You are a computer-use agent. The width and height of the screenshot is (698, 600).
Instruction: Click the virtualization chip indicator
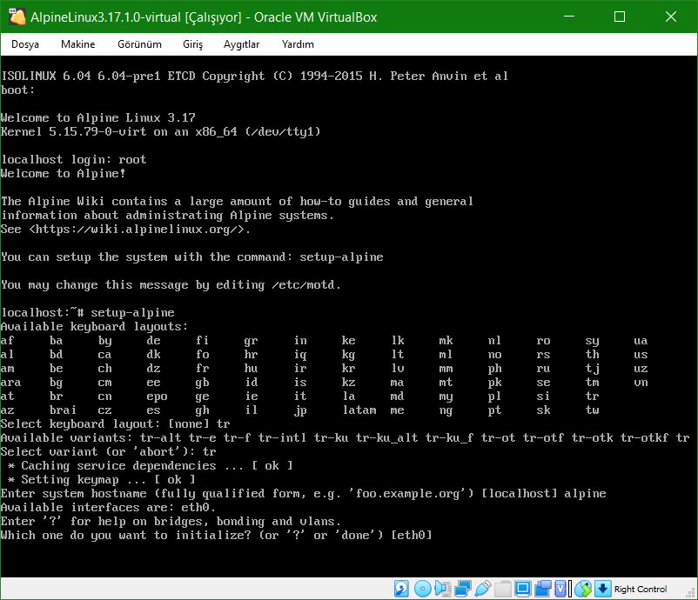(561, 589)
